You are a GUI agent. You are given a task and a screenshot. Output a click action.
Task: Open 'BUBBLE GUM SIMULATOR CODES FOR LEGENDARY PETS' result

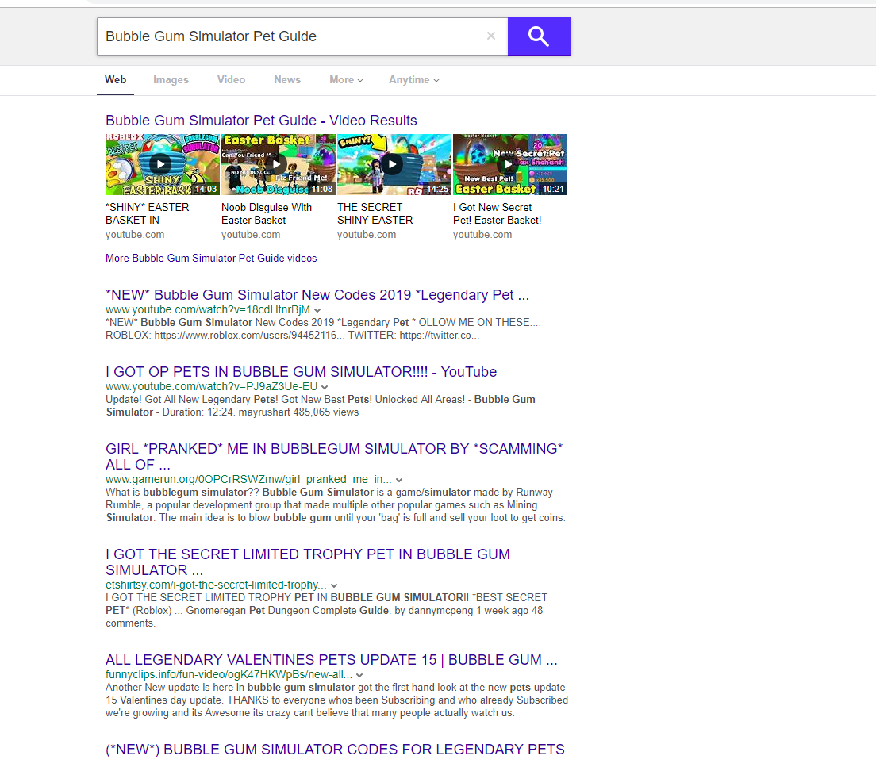click(x=335, y=749)
